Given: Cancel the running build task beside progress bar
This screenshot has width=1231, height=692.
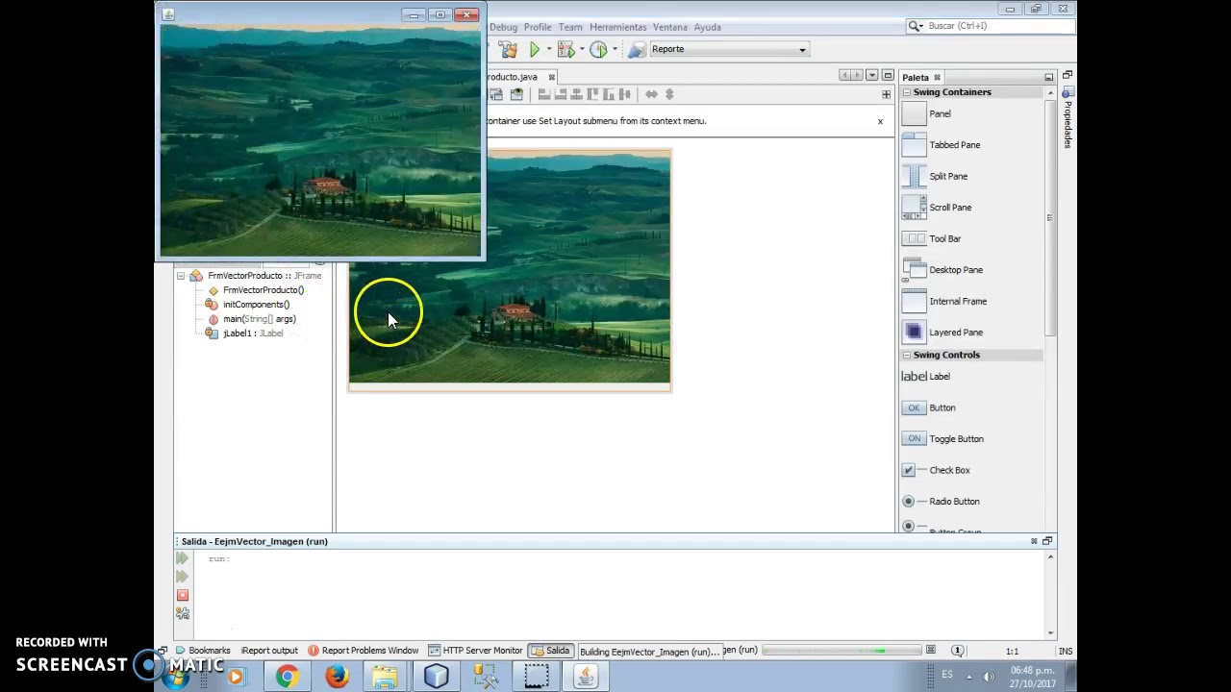Looking at the screenshot, I should (930, 651).
